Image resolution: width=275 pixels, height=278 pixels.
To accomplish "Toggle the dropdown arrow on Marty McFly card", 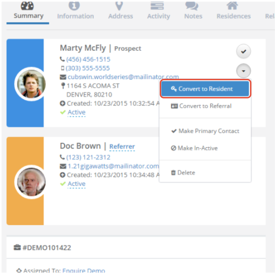I will tap(244, 71).
